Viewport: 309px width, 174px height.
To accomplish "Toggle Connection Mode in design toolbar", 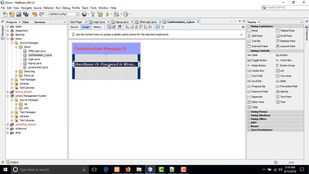I will [x=114, y=27].
